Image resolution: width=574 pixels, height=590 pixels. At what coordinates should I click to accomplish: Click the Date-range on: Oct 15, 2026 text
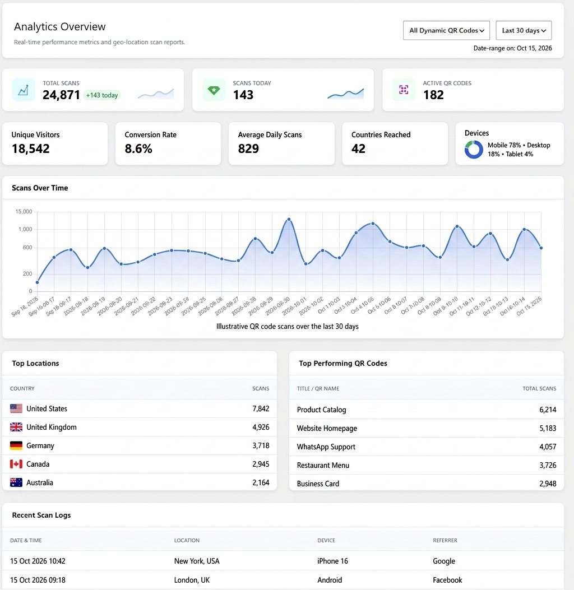[513, 48]
